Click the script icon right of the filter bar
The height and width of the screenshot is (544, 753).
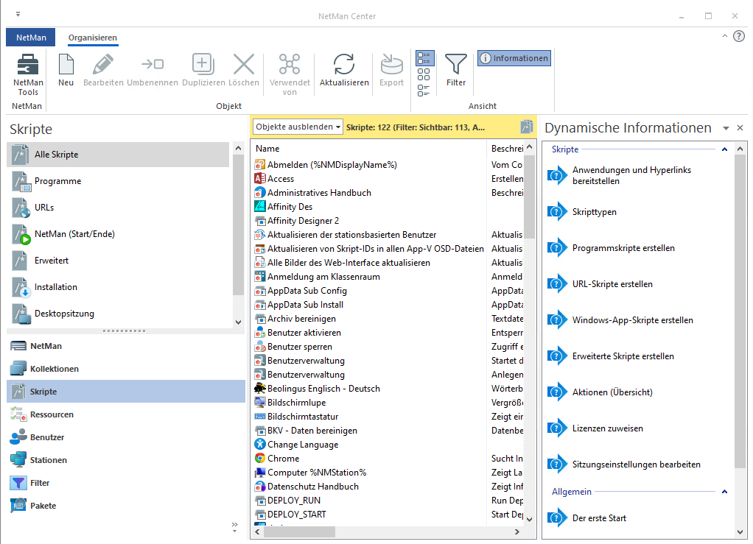tap(526, 126)
